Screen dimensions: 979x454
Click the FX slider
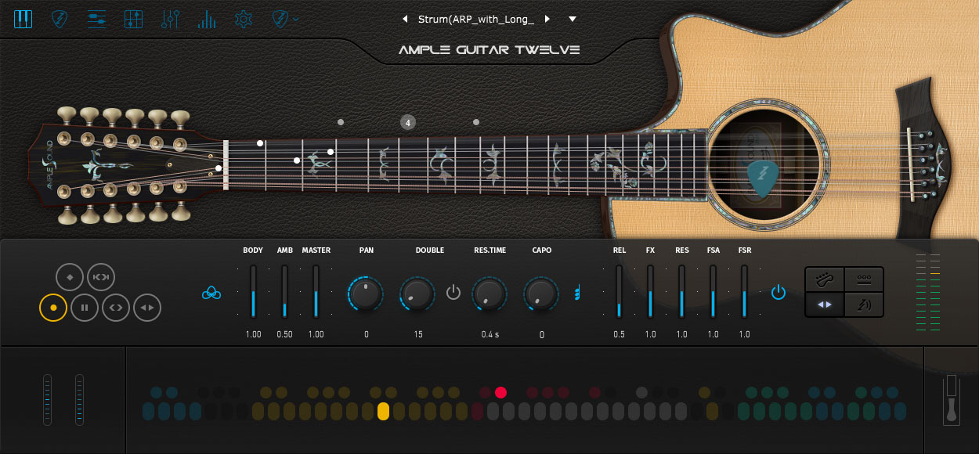tap(650, 291)
